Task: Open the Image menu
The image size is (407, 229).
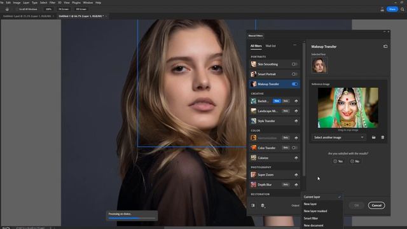Action: click(x=17, y=3)
